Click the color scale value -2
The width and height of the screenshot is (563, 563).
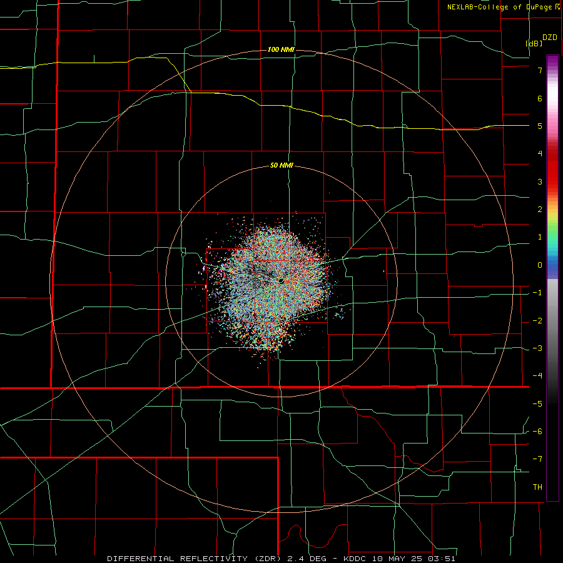click(537, 320)
